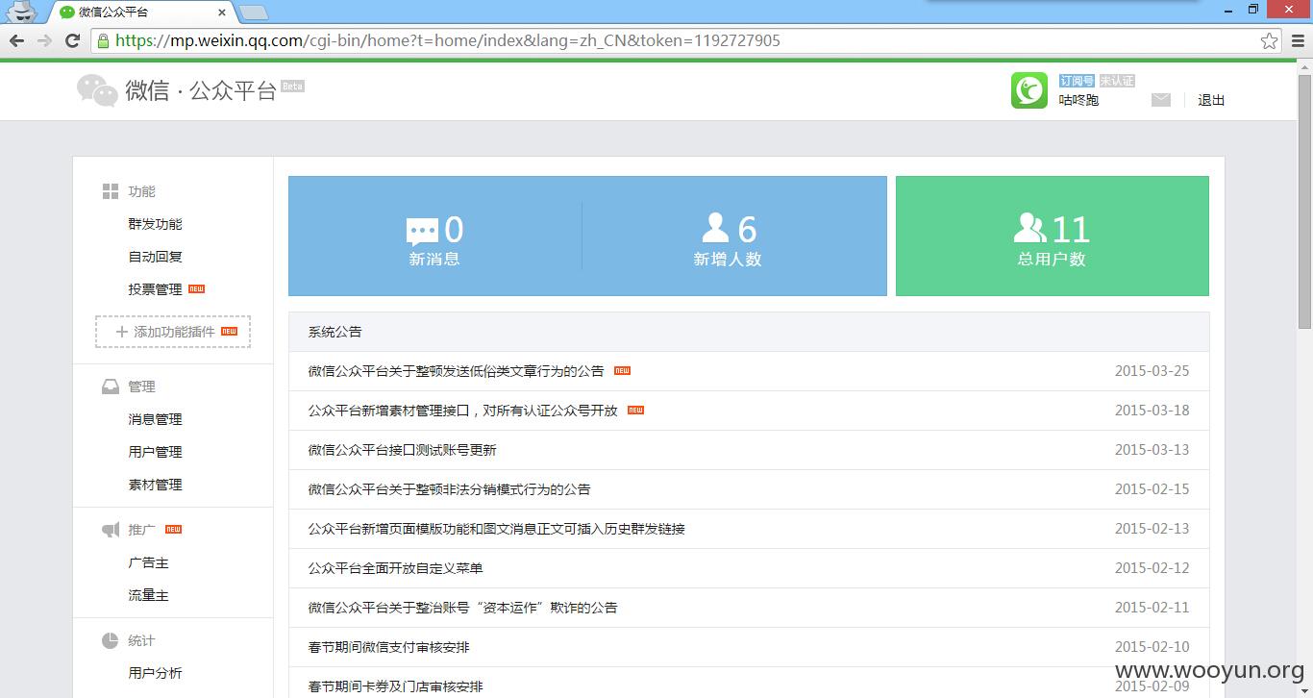Open the Chrome hamburger menu
Screen dimensions: 1313x698
pyautogui.click(x=1298, y=40)
